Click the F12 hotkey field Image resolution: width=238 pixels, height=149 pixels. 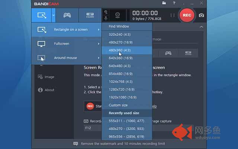93,128
